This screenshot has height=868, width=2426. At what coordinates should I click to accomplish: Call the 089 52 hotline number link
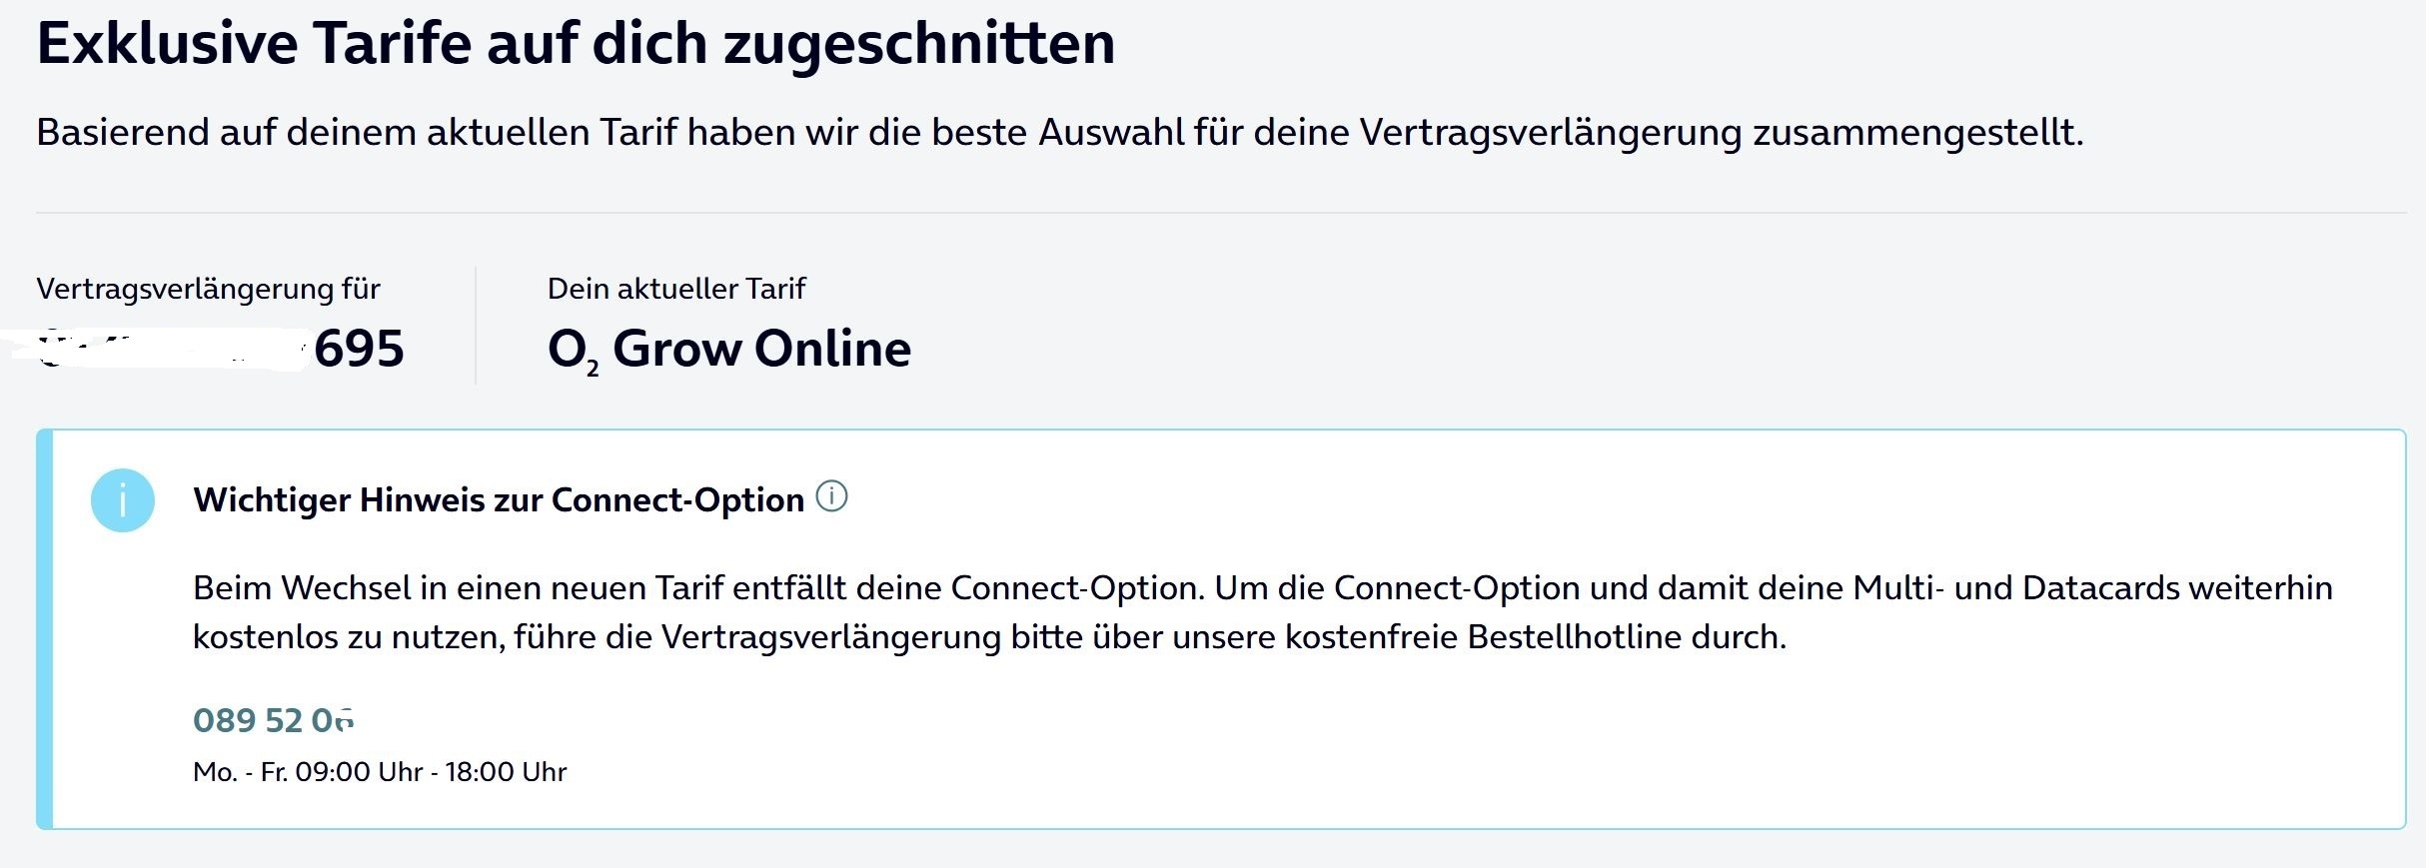coord(273,720)
